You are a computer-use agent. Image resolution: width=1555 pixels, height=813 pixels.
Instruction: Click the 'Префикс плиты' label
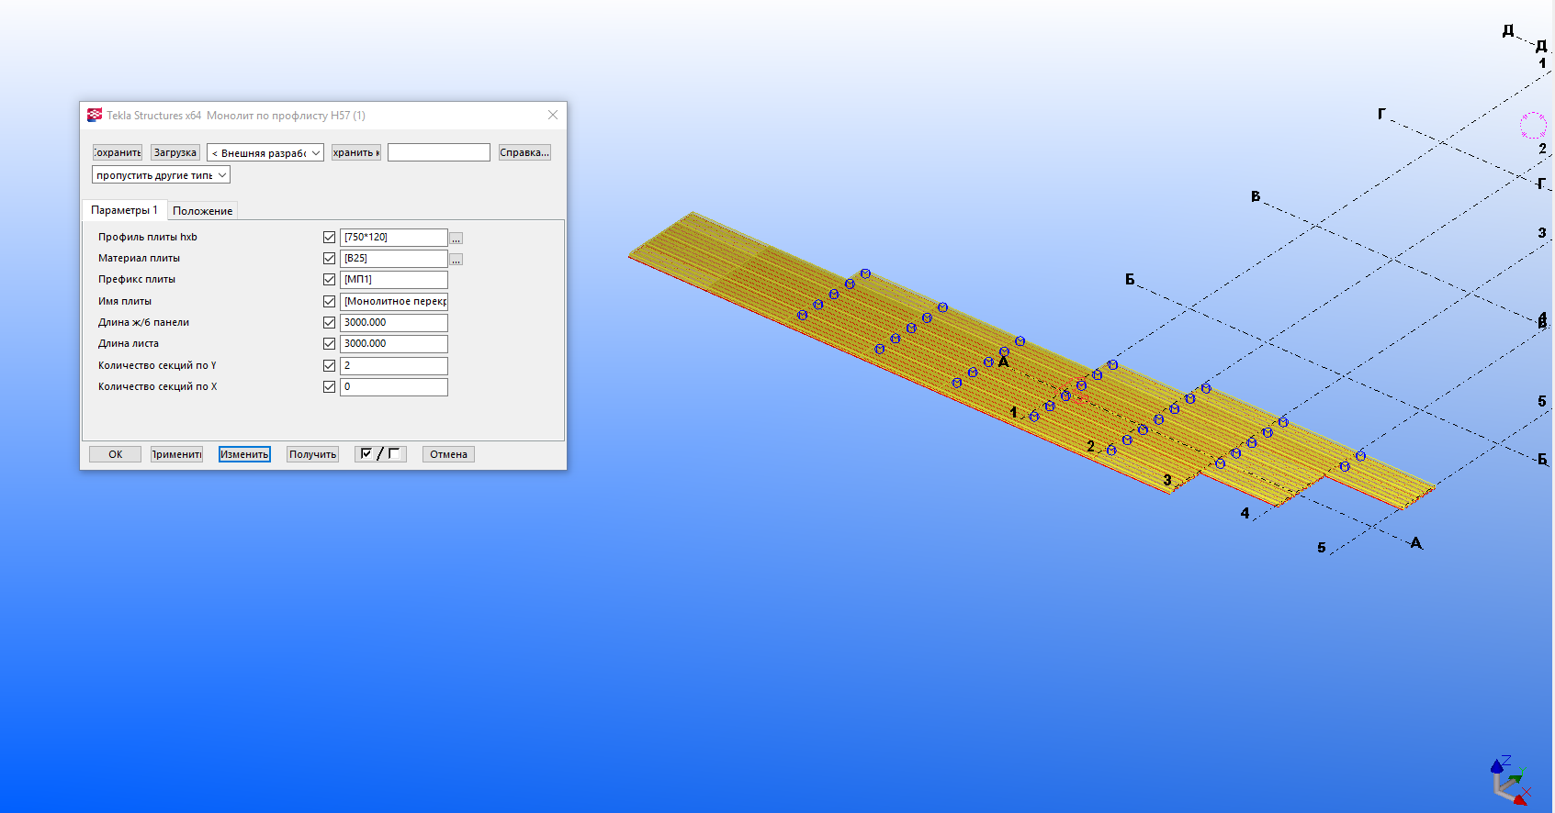coord(137,279)
